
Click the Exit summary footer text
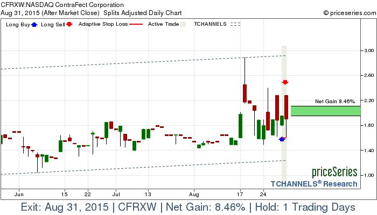point(188,207)
